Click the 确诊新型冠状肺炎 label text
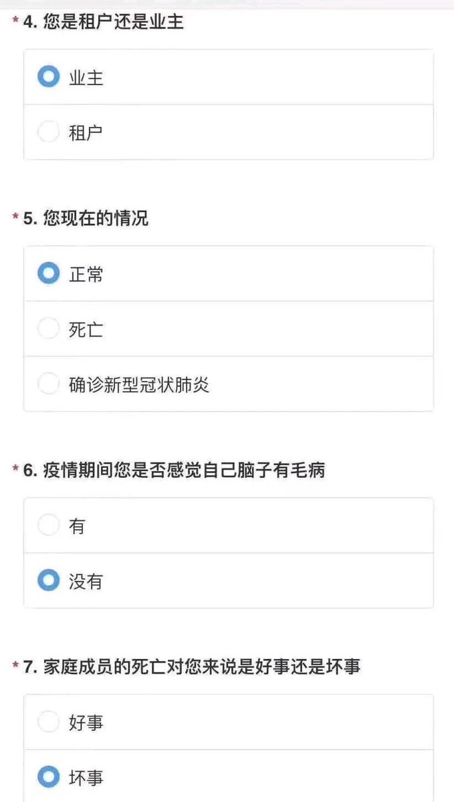Screen dimensions: 454x802 pyautogui.click(x=139, y=384)
